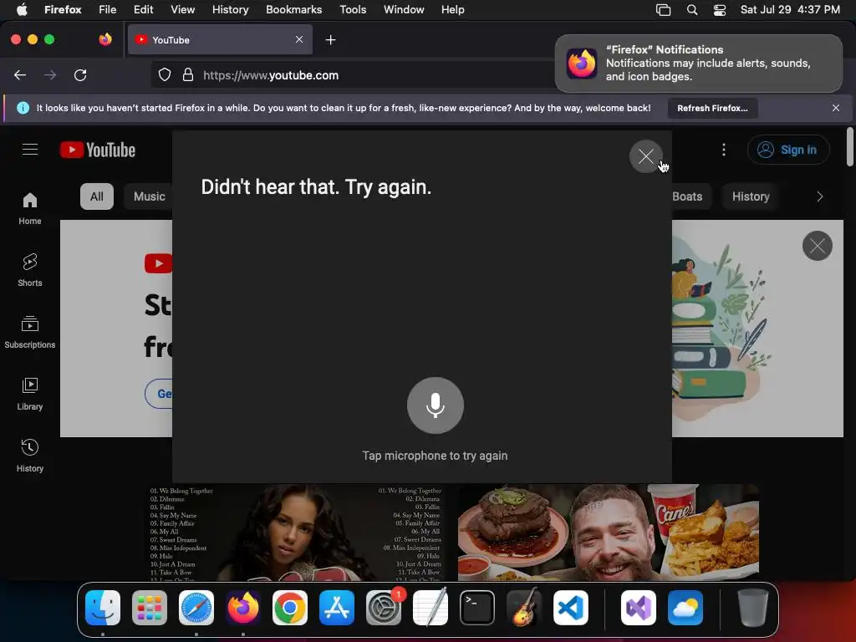
Task: Open the View menu
Action: [182, 9]
